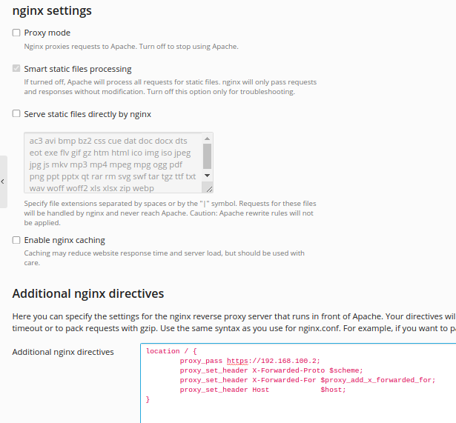
Task: Click the Enable nginx caching label
Action: click(x=65, y=240)
